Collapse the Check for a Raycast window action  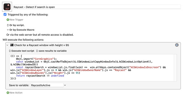click(x=7, y=45)
